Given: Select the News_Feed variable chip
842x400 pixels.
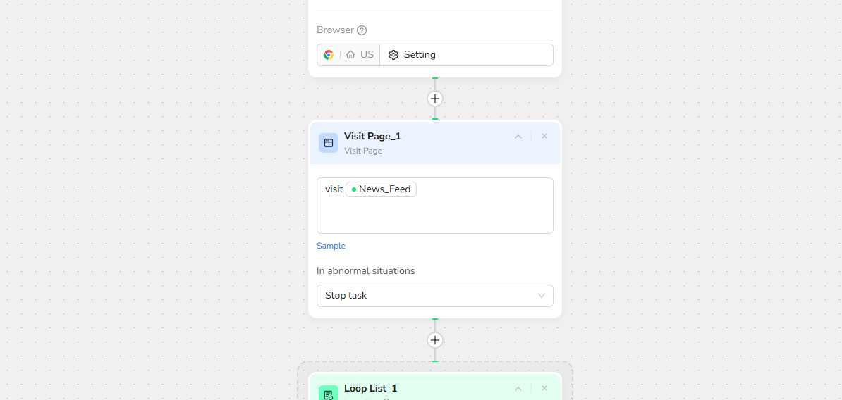Looking at the screenshot, I should tap(381, 189).
